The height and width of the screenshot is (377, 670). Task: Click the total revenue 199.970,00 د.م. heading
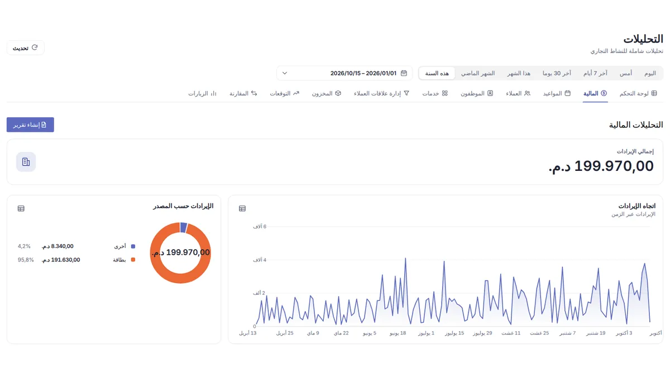[x=601, y=166]
